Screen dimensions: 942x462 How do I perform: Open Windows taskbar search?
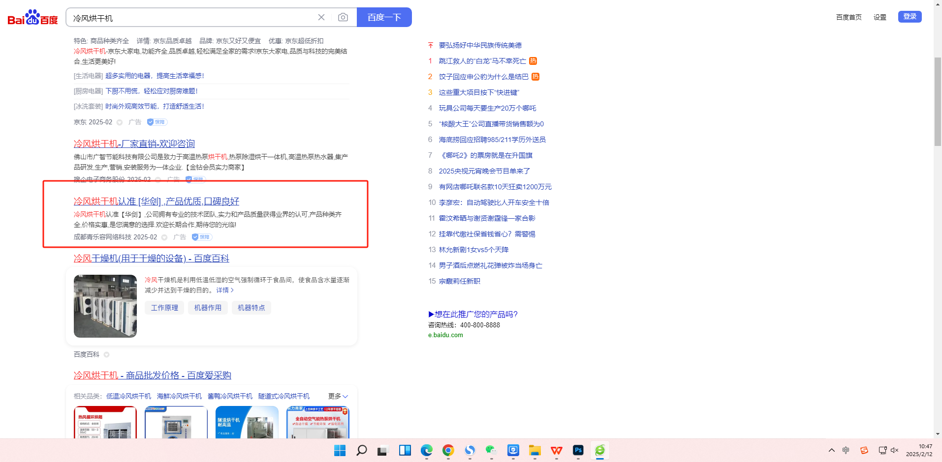click(362, 450)
